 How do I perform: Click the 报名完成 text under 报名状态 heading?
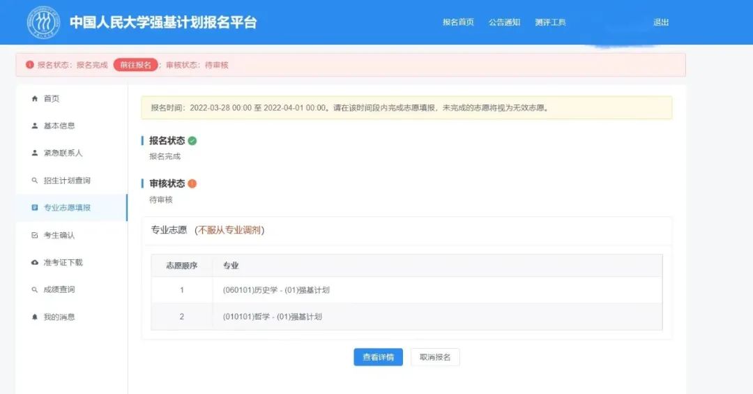tap(165, 156)
